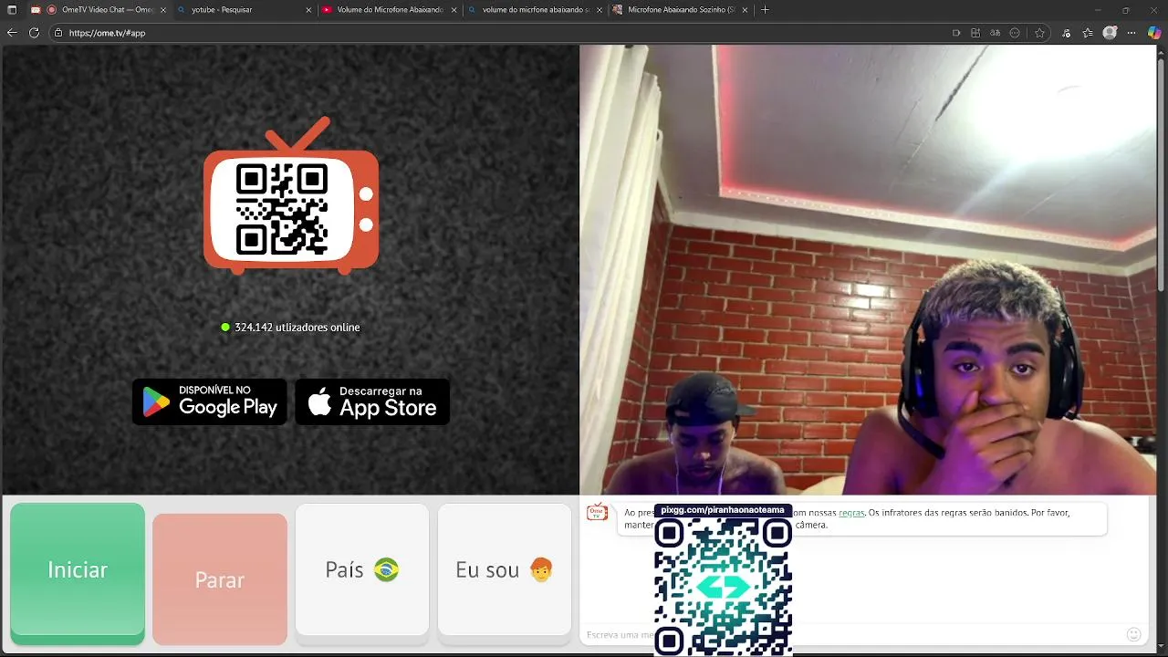Reload the current page
Screen dimensions: 1168x657
pyautogui.click(x=34, y=33)
